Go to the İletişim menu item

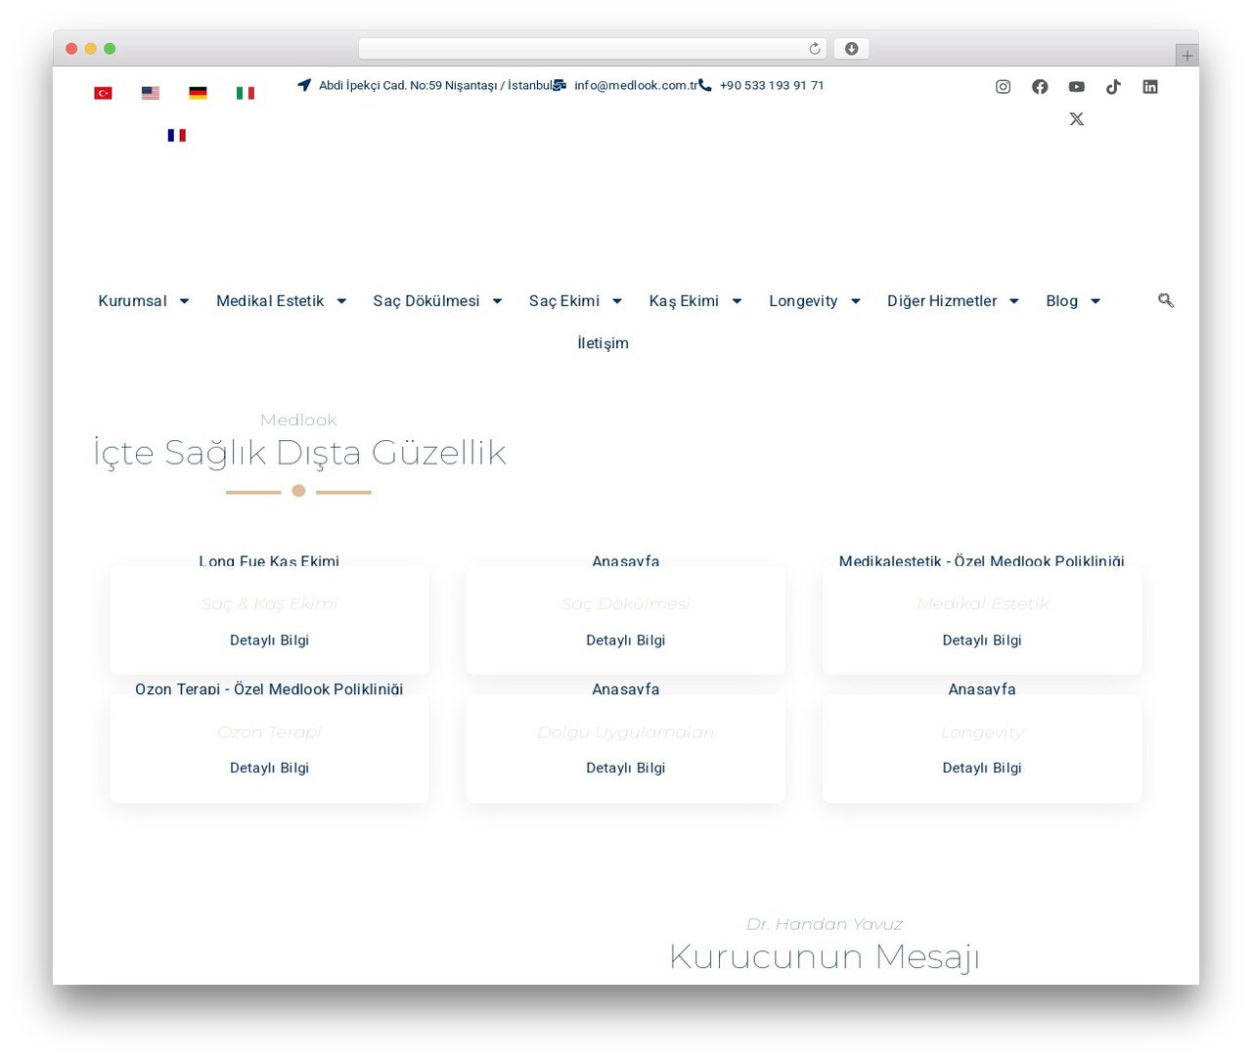603,343
